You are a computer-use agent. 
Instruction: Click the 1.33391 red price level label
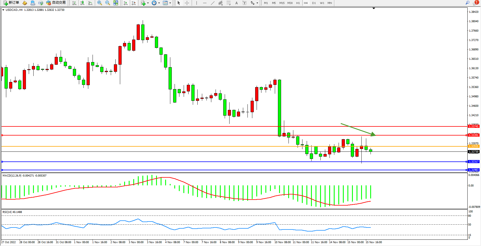pyautogui.click(x=474, y=135)
